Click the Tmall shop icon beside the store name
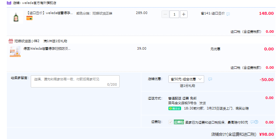The width and height of the screenshot is (279, 139). [9, 3]
